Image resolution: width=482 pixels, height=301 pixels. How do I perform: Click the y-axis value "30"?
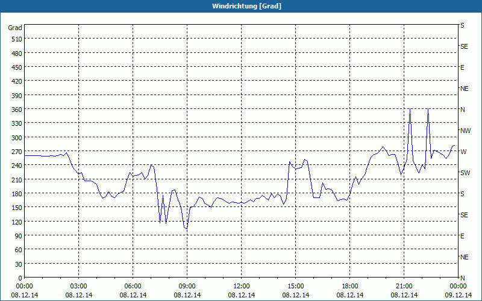19,264
